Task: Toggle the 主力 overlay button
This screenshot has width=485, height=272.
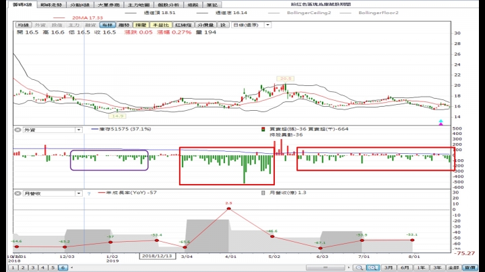Action: [73, 25]
